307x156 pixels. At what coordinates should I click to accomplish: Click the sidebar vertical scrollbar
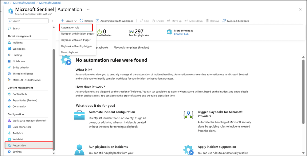54,100
